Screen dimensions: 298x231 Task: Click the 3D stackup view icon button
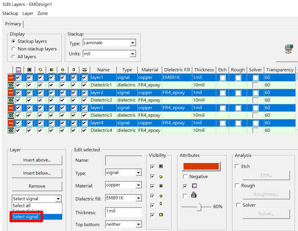288,49
